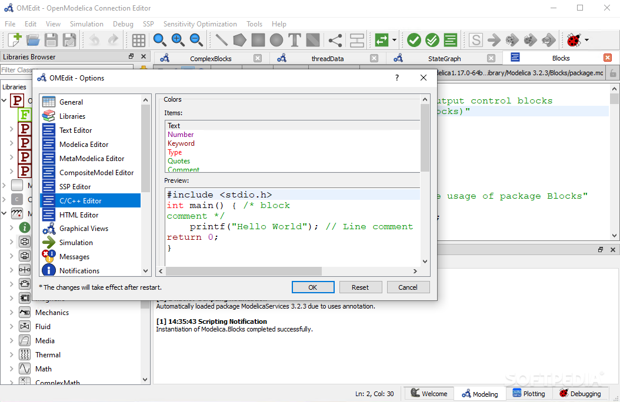The image size is (620, 402).
Task: Click the Simulation Setup S icon
Action: tap(476, 40)
